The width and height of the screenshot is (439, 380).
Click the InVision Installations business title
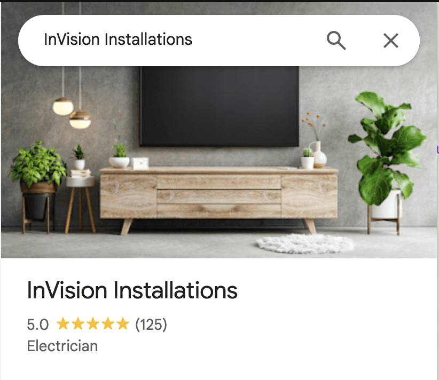(132, 290)
